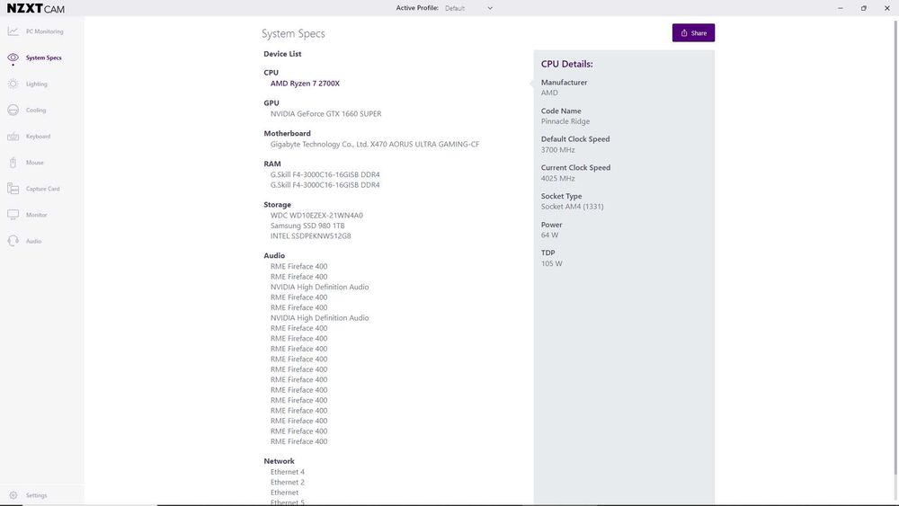Image resolution: width=899 pixels, height=506 pixels.
Task: Select the Audio headset icon
Action: point(13,241)
